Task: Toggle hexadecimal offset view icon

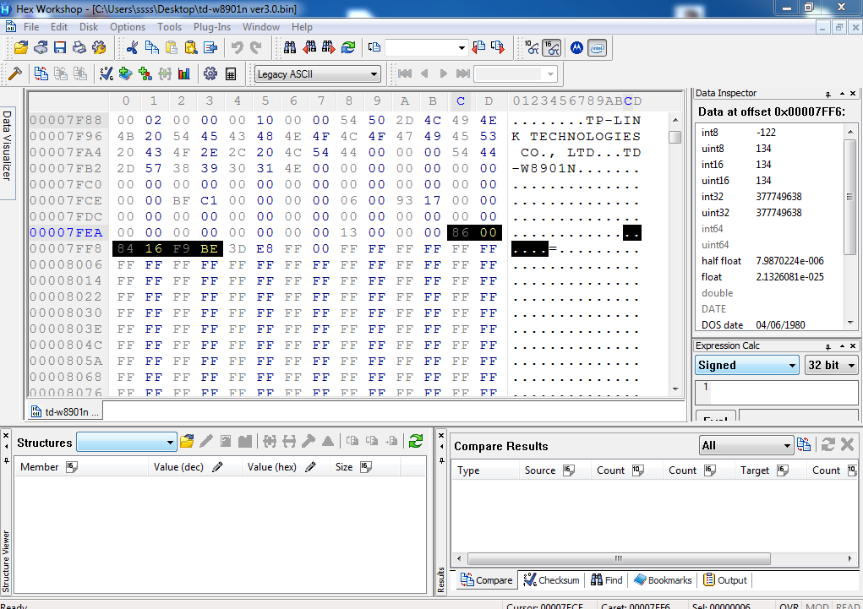Action: [551, 48]
